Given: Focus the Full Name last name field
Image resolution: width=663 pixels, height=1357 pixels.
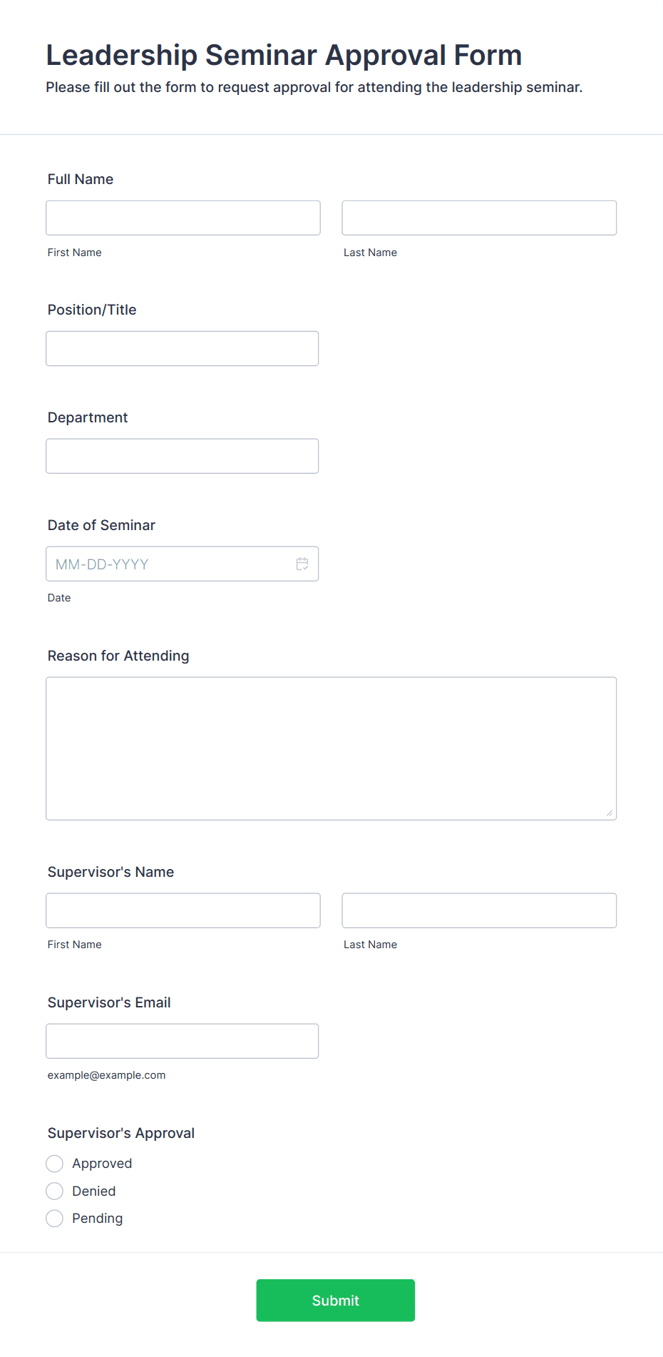Looking at the screenshot, I should pyautogui.click(x=479, y=218).
